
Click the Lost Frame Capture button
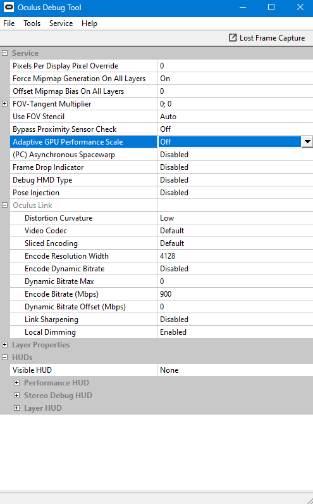point(267,38)
